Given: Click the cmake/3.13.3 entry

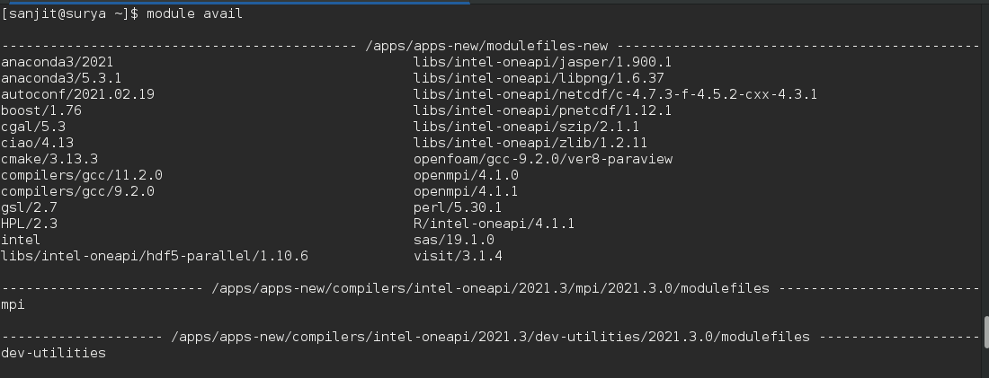Looking at the screenshot, I should 49,159.
